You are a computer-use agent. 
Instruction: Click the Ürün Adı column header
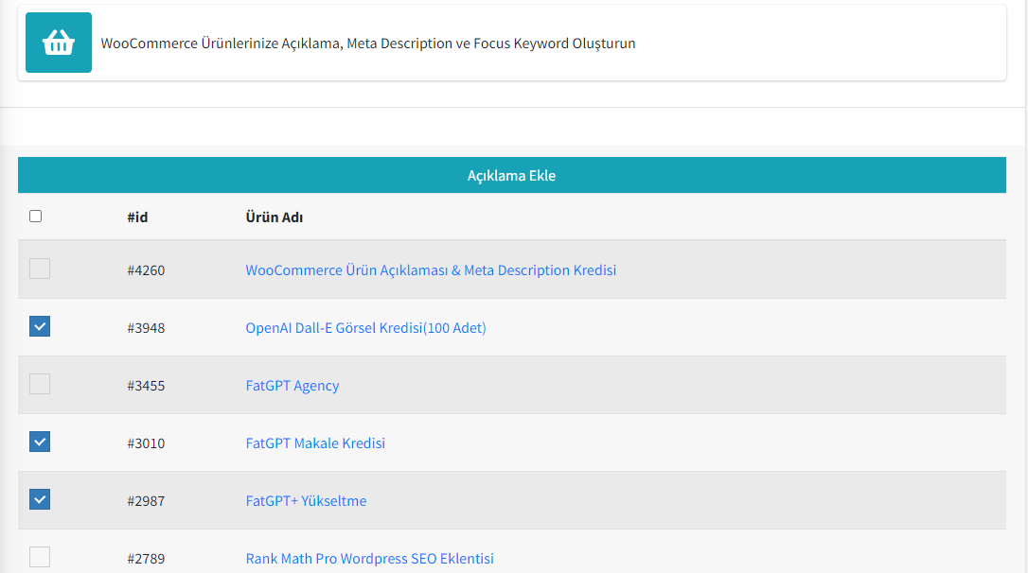[275, 217]
